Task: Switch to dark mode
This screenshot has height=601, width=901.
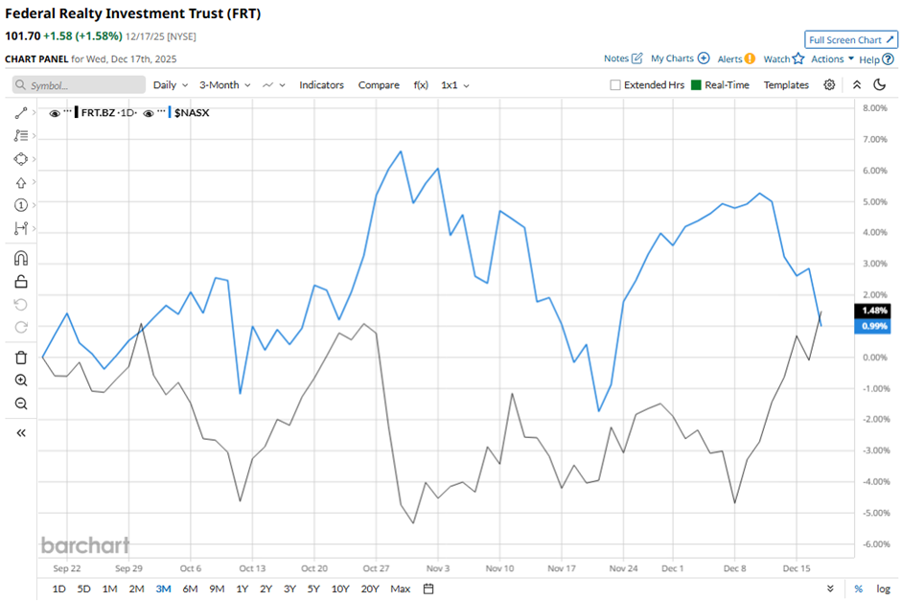Action: 879,85
